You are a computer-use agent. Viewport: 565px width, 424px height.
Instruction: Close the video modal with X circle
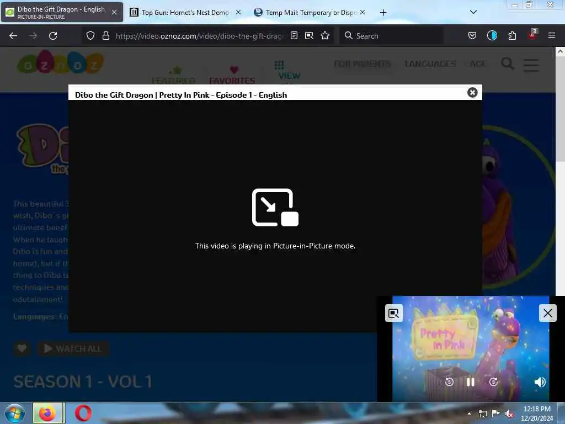coord(472,93)
